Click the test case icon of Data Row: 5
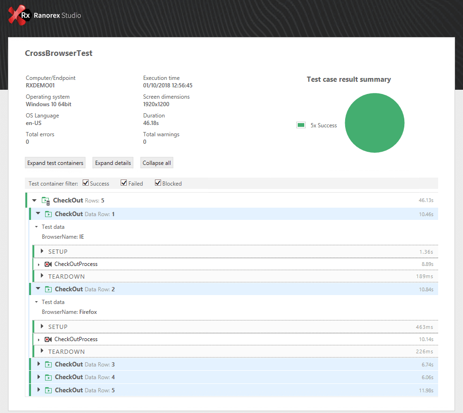This screenshot has width=463, height=413. (x=48, y=390)
